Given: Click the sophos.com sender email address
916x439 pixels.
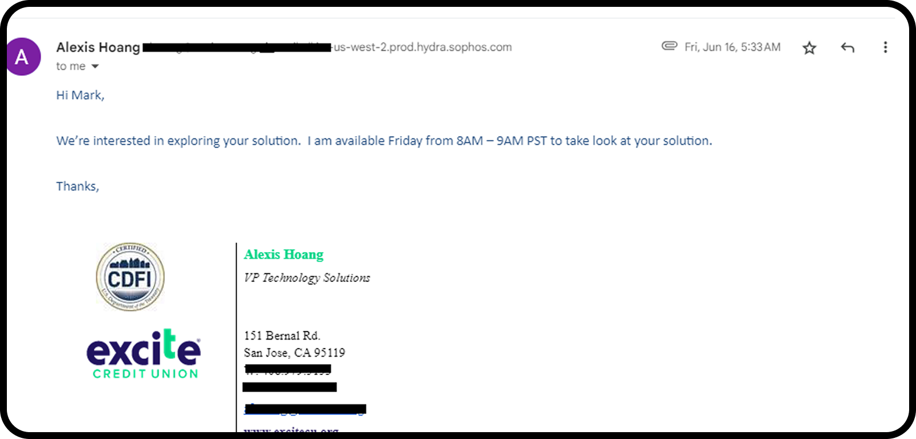Looking at the screenshot, I should click(327, 47).
